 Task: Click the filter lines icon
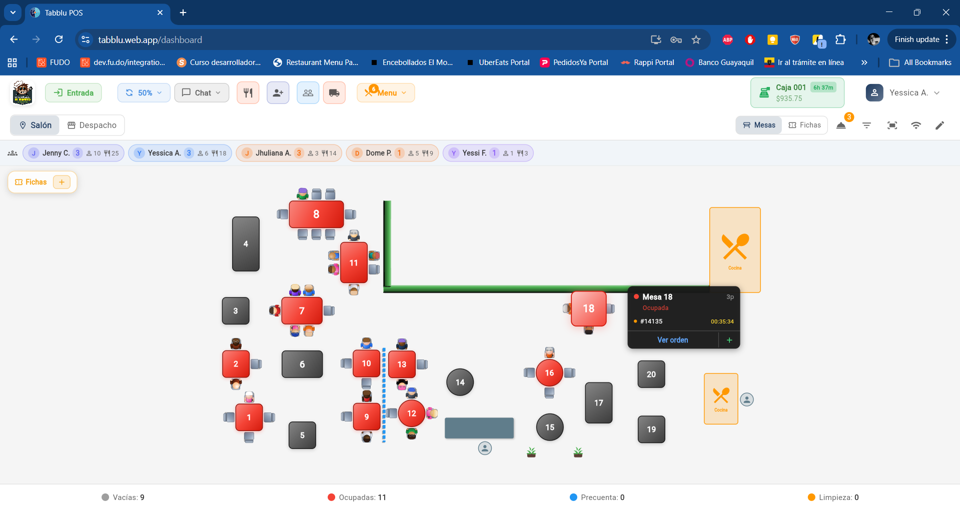pyautogui.click(x=866, y=125)
